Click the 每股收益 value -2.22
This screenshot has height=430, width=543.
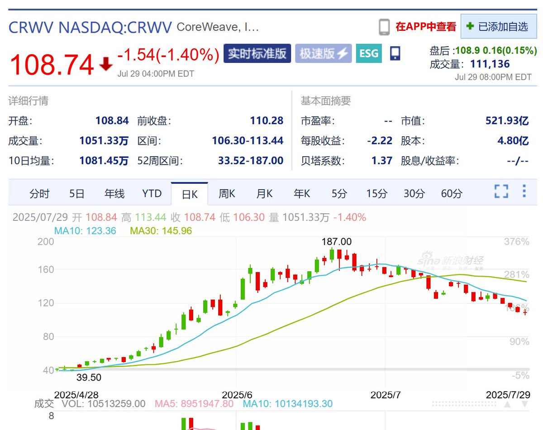tap(380, 141)
